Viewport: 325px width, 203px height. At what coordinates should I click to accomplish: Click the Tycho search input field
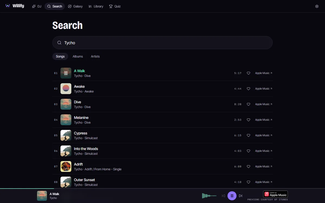pyautogui.click(x=162, y=43)
